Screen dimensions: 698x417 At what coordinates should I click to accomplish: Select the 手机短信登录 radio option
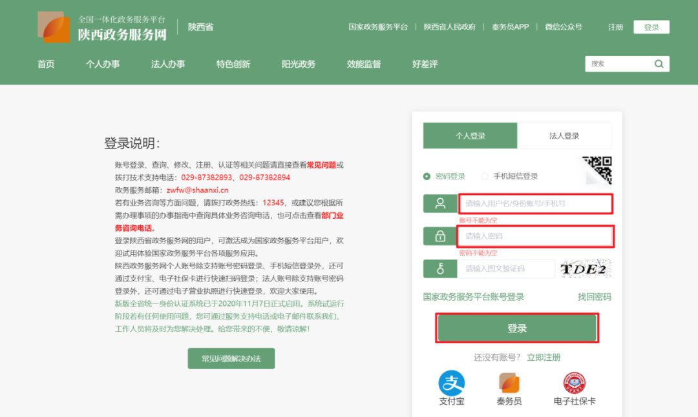[x=485, y=176]
